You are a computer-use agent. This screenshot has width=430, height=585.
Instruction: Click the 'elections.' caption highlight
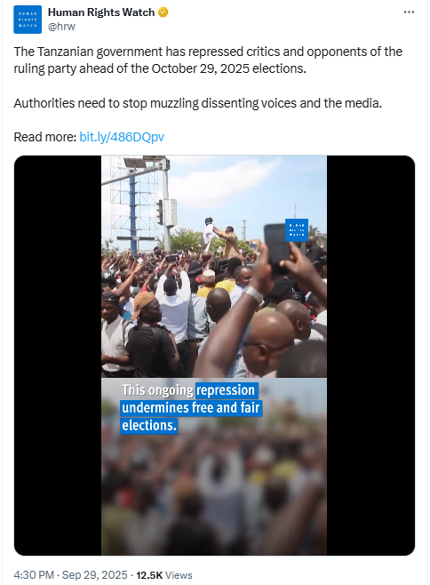click(148, 425)
